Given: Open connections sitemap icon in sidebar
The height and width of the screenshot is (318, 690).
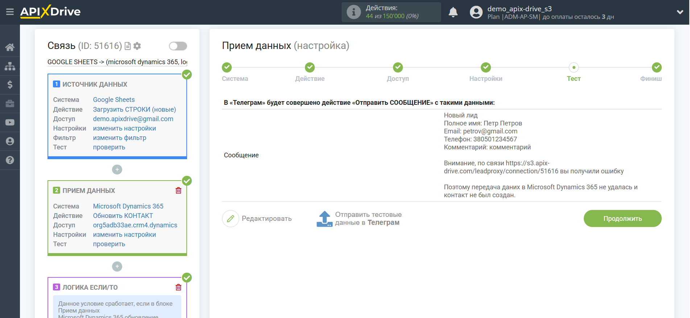Looking at the screenshot, I should click(10, 66).
